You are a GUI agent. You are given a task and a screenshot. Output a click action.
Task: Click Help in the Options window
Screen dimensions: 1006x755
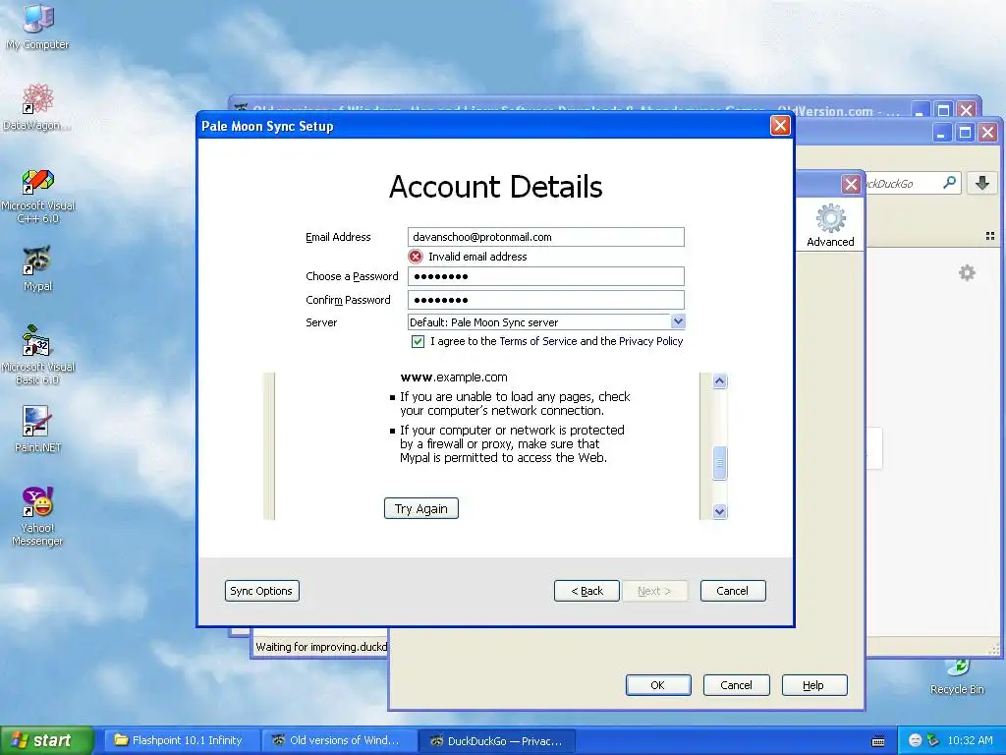click(814, 685)
